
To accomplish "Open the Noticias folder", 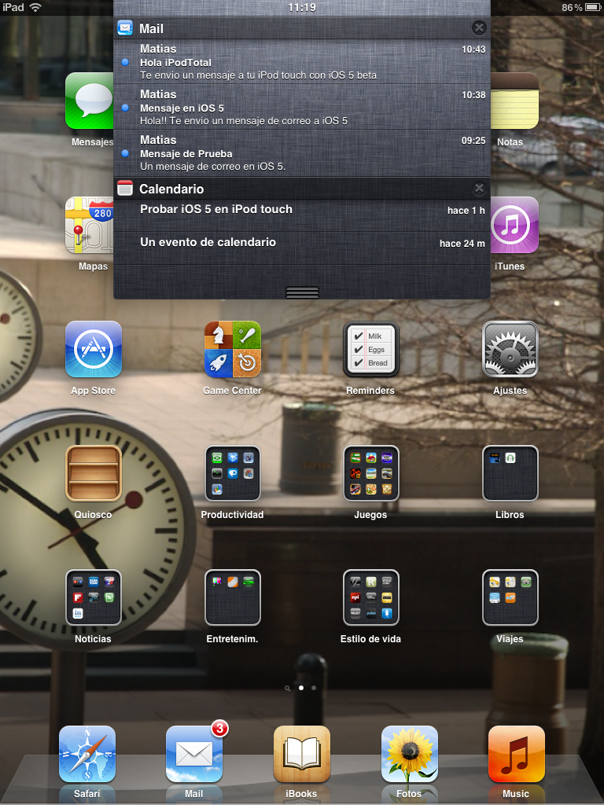I will point(94,597).
